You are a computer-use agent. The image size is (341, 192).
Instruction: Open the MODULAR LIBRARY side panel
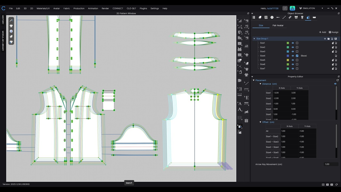(x=3, y=41)
